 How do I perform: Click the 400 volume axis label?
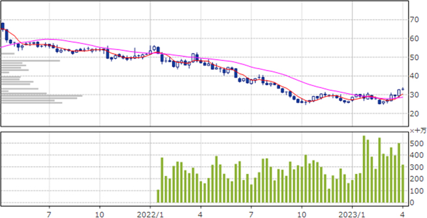pyautogui.click(x=416, y=156)
